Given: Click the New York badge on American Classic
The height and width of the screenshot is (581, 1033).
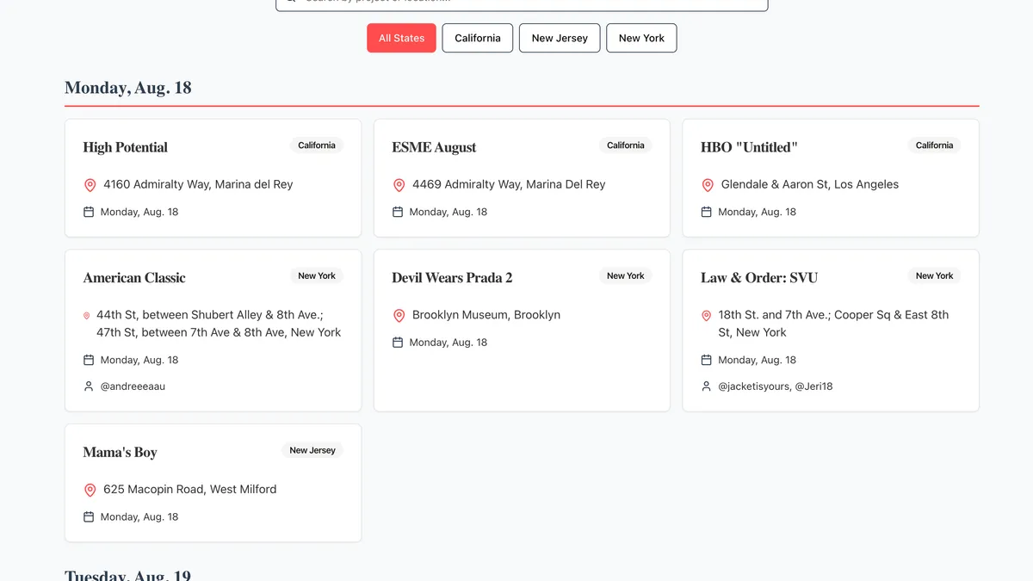Looking at the screenshot, I should [317, 276].
